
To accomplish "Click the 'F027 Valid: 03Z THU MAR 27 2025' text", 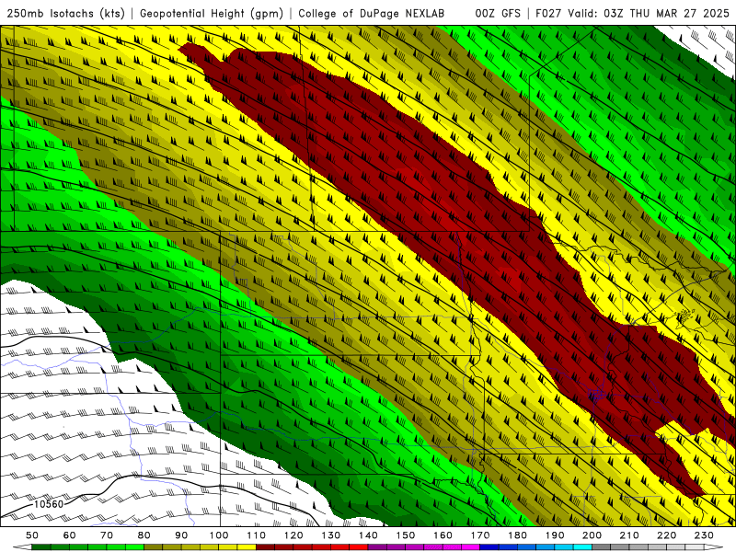I will [632, 13].
